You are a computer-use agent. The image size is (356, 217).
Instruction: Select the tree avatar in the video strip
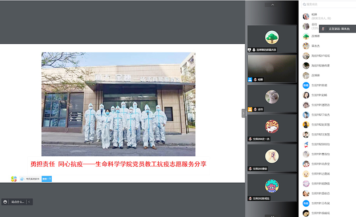(x=272, y=37)
